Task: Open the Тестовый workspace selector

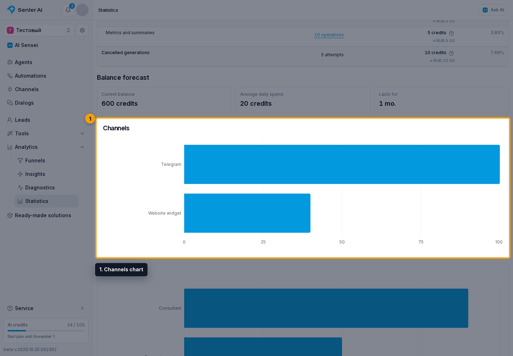Action: coord(39,30)
